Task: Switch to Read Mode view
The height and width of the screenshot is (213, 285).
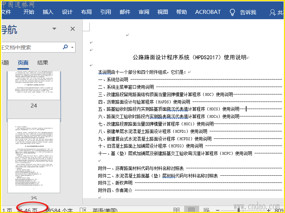Action: (177, 210)
